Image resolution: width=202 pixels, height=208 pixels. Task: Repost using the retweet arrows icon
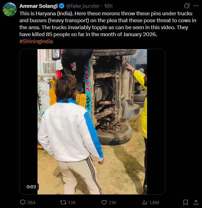pos(63,202)
